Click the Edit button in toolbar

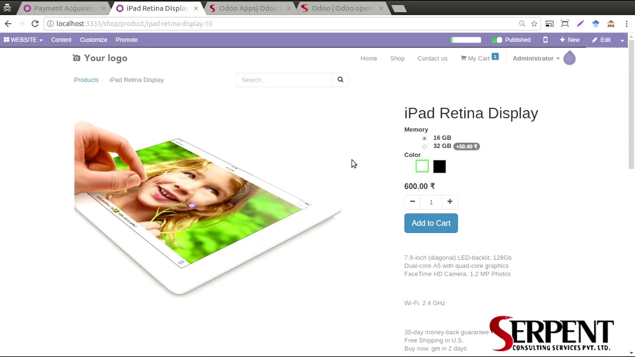pyautogui.click(x=601, y=40)
